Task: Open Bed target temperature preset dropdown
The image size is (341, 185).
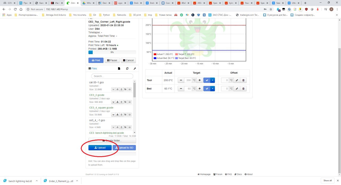Action: [x=213, y=88]
